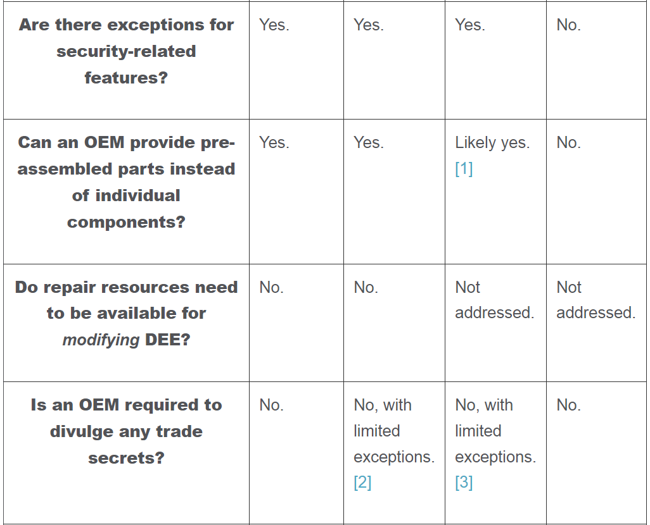
Task: Follow the footnote [3] link
Action: click(x=464, y=483)
